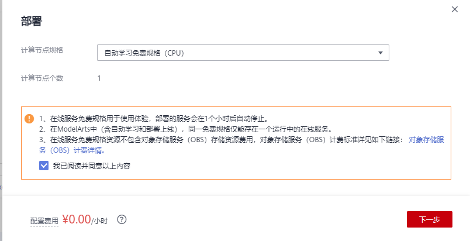Image resolution: width=470 pixels, height=241 pixels.
Task: Click the 计算节点个数 field label
Action: click(x=42, y=78)
